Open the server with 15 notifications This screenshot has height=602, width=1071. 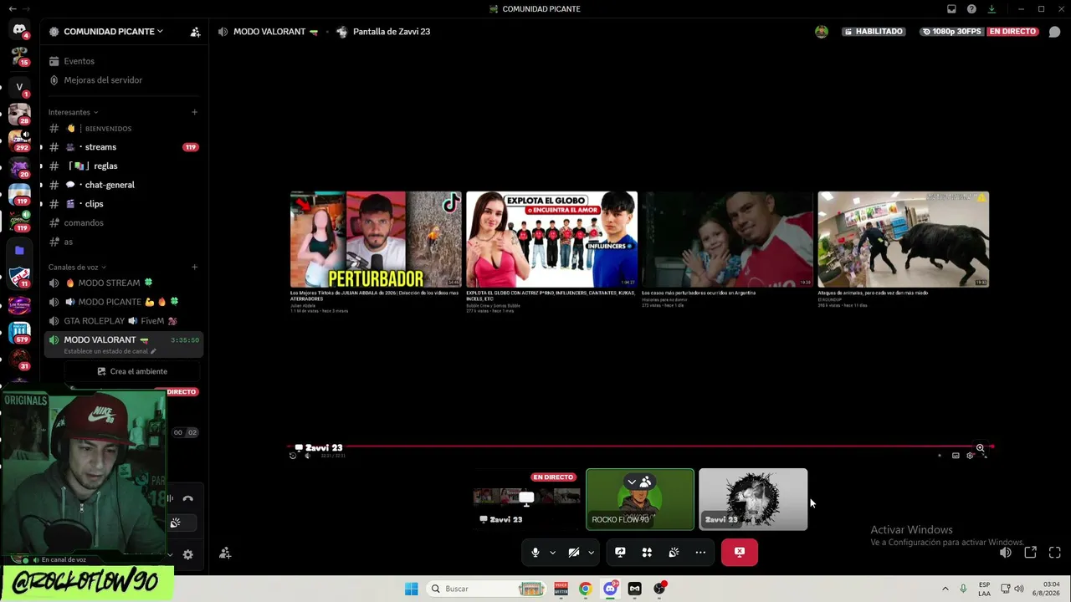[x=19, y=57]
